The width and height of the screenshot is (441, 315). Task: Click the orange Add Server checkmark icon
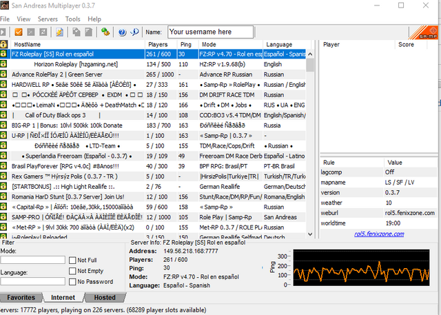19,32
